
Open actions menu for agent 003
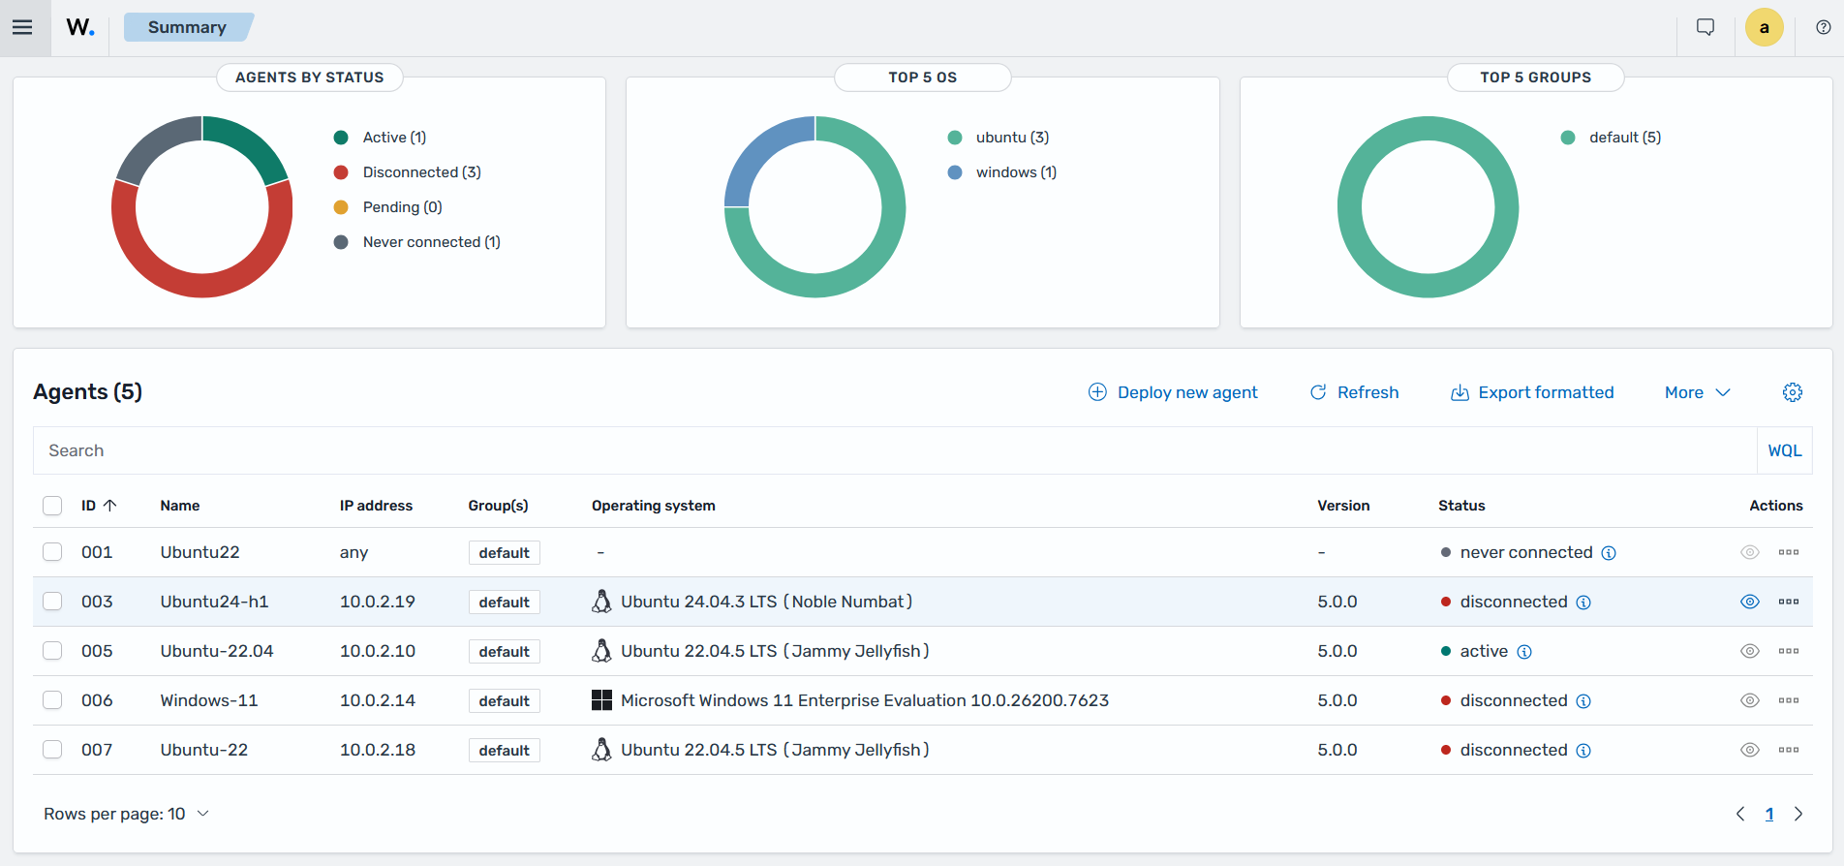point(1789,602)
